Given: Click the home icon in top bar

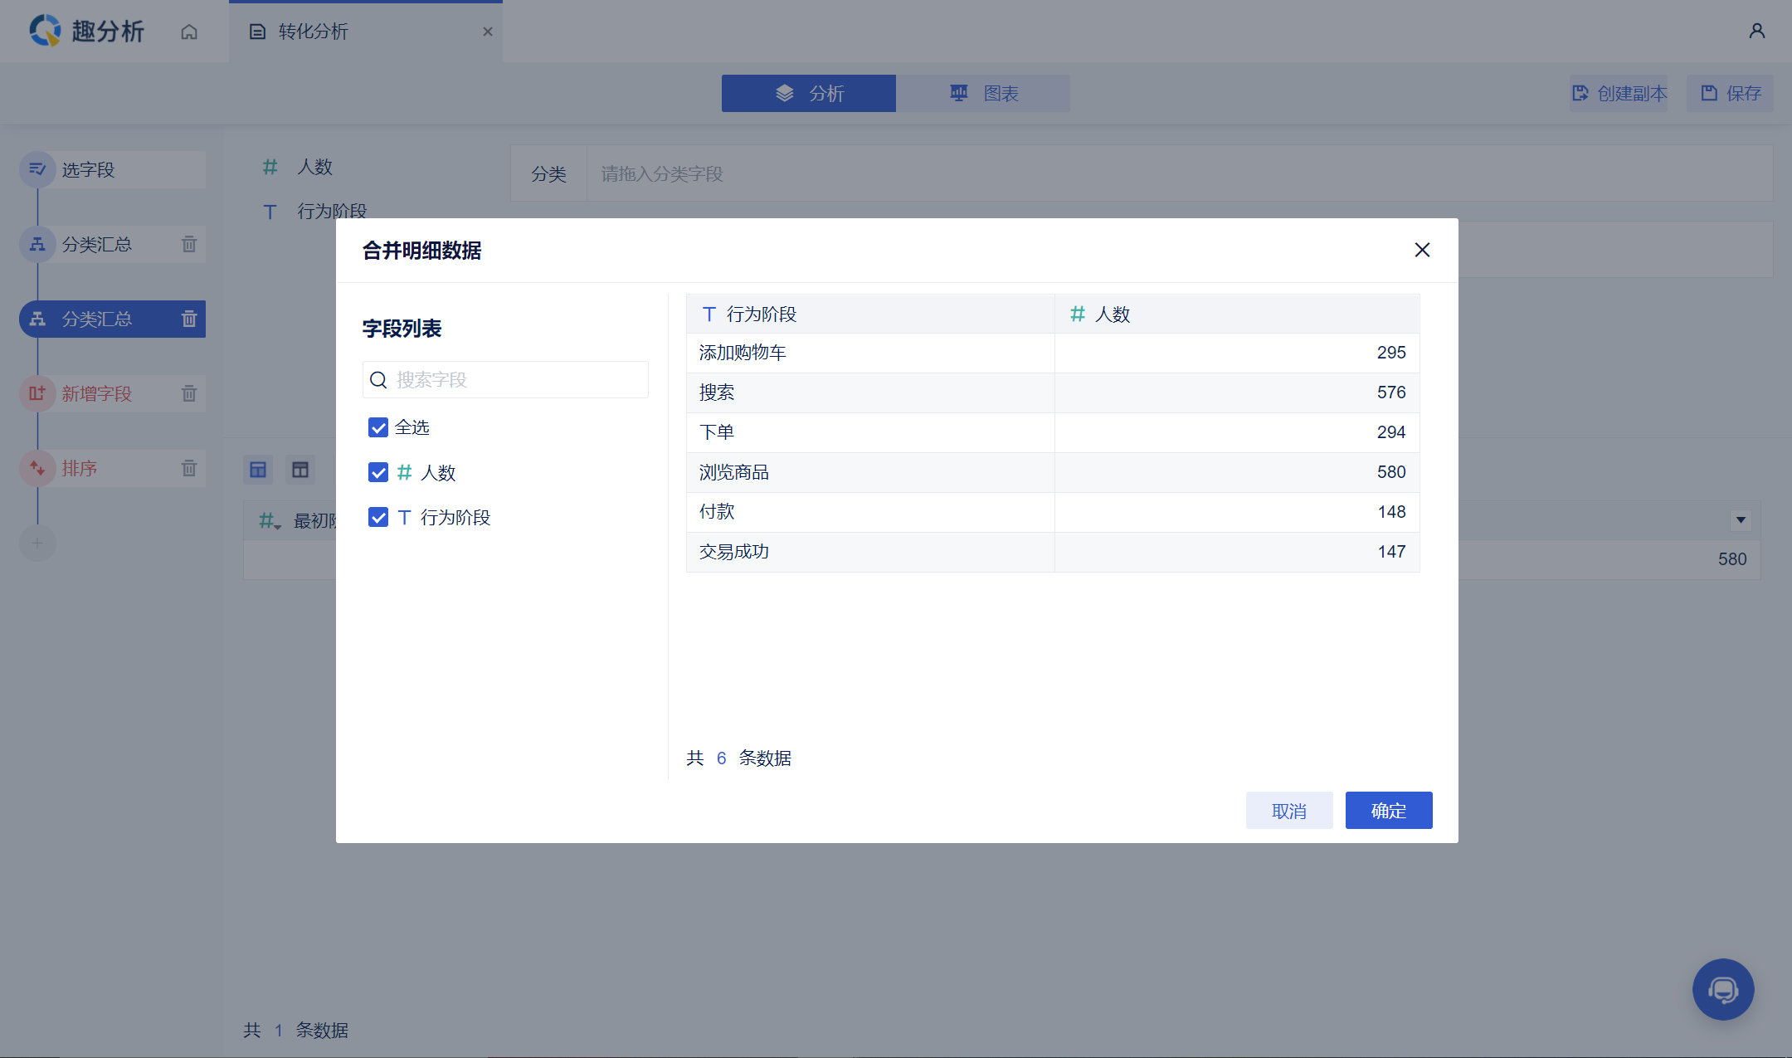Looking at the screenshot, I should 189,32.
